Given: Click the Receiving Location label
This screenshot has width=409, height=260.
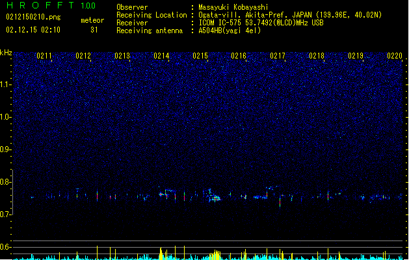Looking at the screenshot, I should pos(152,15).
